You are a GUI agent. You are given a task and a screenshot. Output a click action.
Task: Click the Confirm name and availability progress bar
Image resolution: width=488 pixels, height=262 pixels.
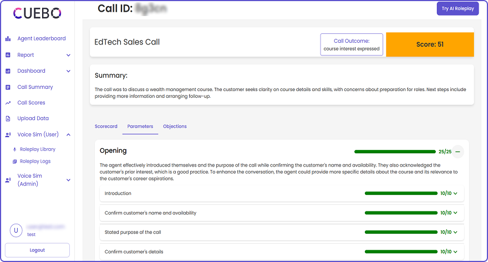tap(401, 213)
